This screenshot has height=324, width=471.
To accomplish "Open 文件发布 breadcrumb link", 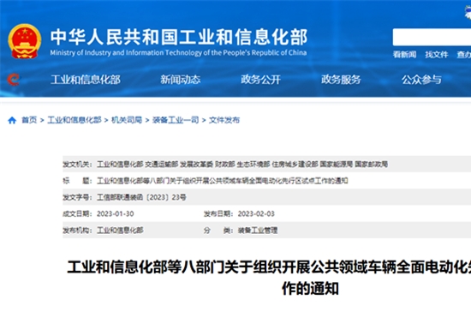I will tap(224, 120).
